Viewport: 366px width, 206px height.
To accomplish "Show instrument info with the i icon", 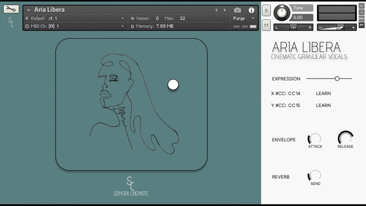I will 251,10.
